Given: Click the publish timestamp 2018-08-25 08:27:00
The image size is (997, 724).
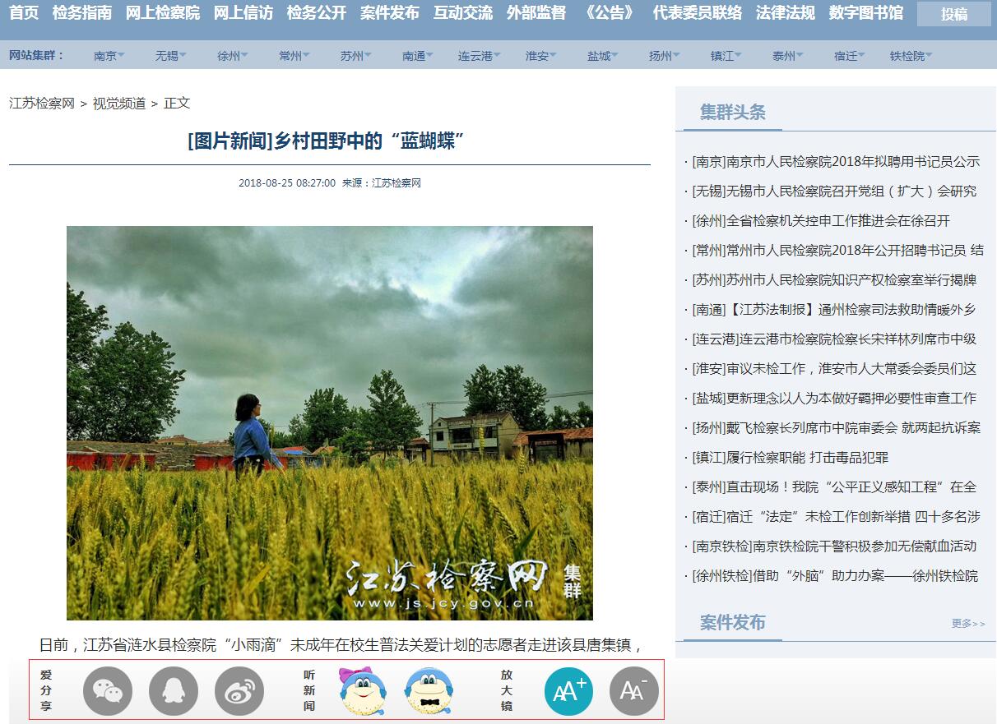Looking at the screenshot, I should pyautogui.click(x=287, y=183).
